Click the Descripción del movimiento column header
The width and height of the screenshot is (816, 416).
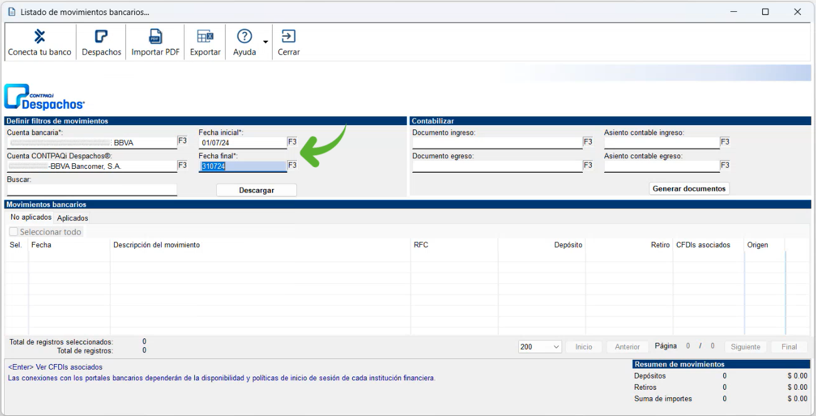pyautogui.click(x=157, y=245)
